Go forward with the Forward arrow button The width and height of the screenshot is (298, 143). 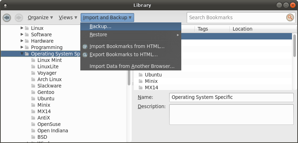pos(19,18)
